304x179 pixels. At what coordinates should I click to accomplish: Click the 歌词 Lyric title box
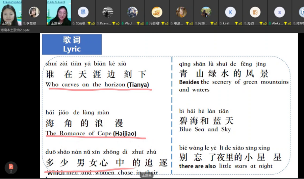(x=72, y=44)
